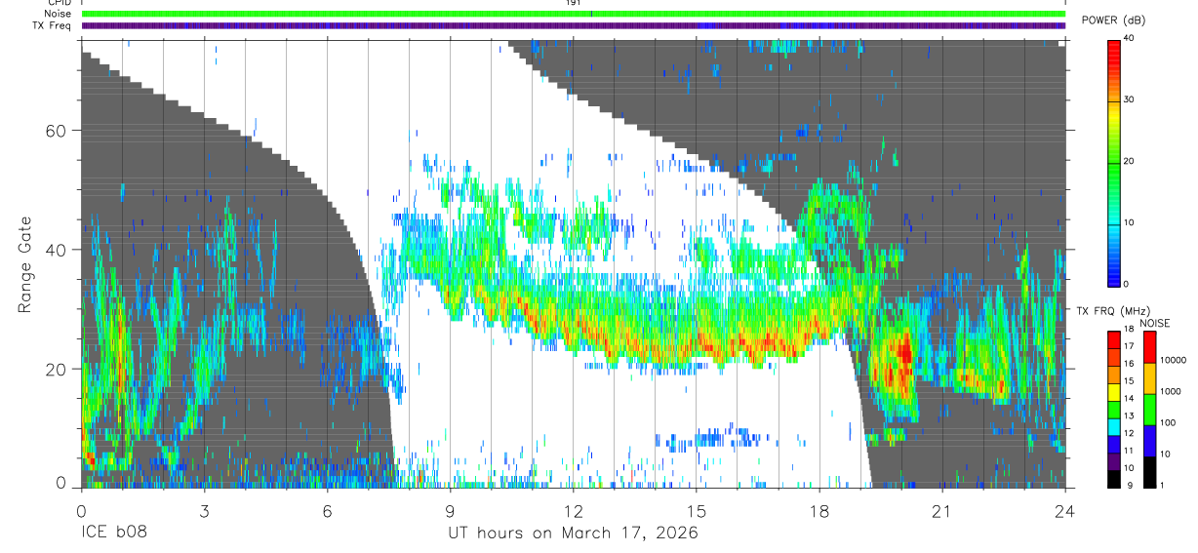
Task: Click the POWER (dB) color scale bar
Action: [x=1114, y=162]
